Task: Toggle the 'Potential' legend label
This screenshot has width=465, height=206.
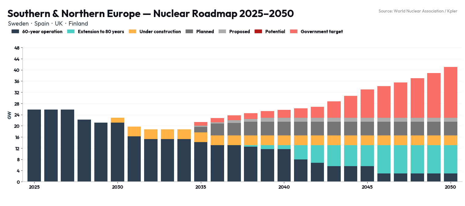Action: pos(275,32)
